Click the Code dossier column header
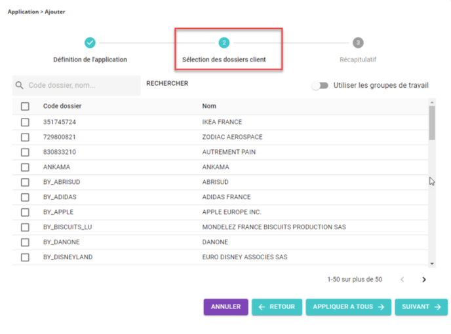This screenshot has width=451, height=334. pyautogui.click(x=62, y=106)
